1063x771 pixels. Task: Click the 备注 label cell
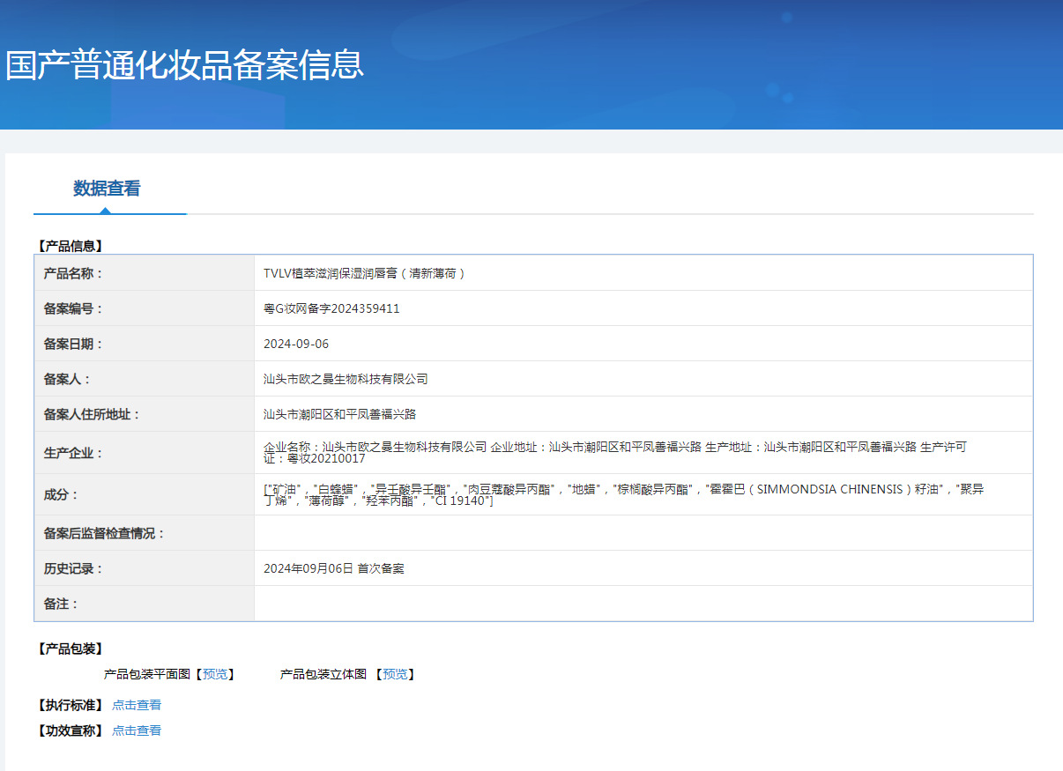click(62, 604)
